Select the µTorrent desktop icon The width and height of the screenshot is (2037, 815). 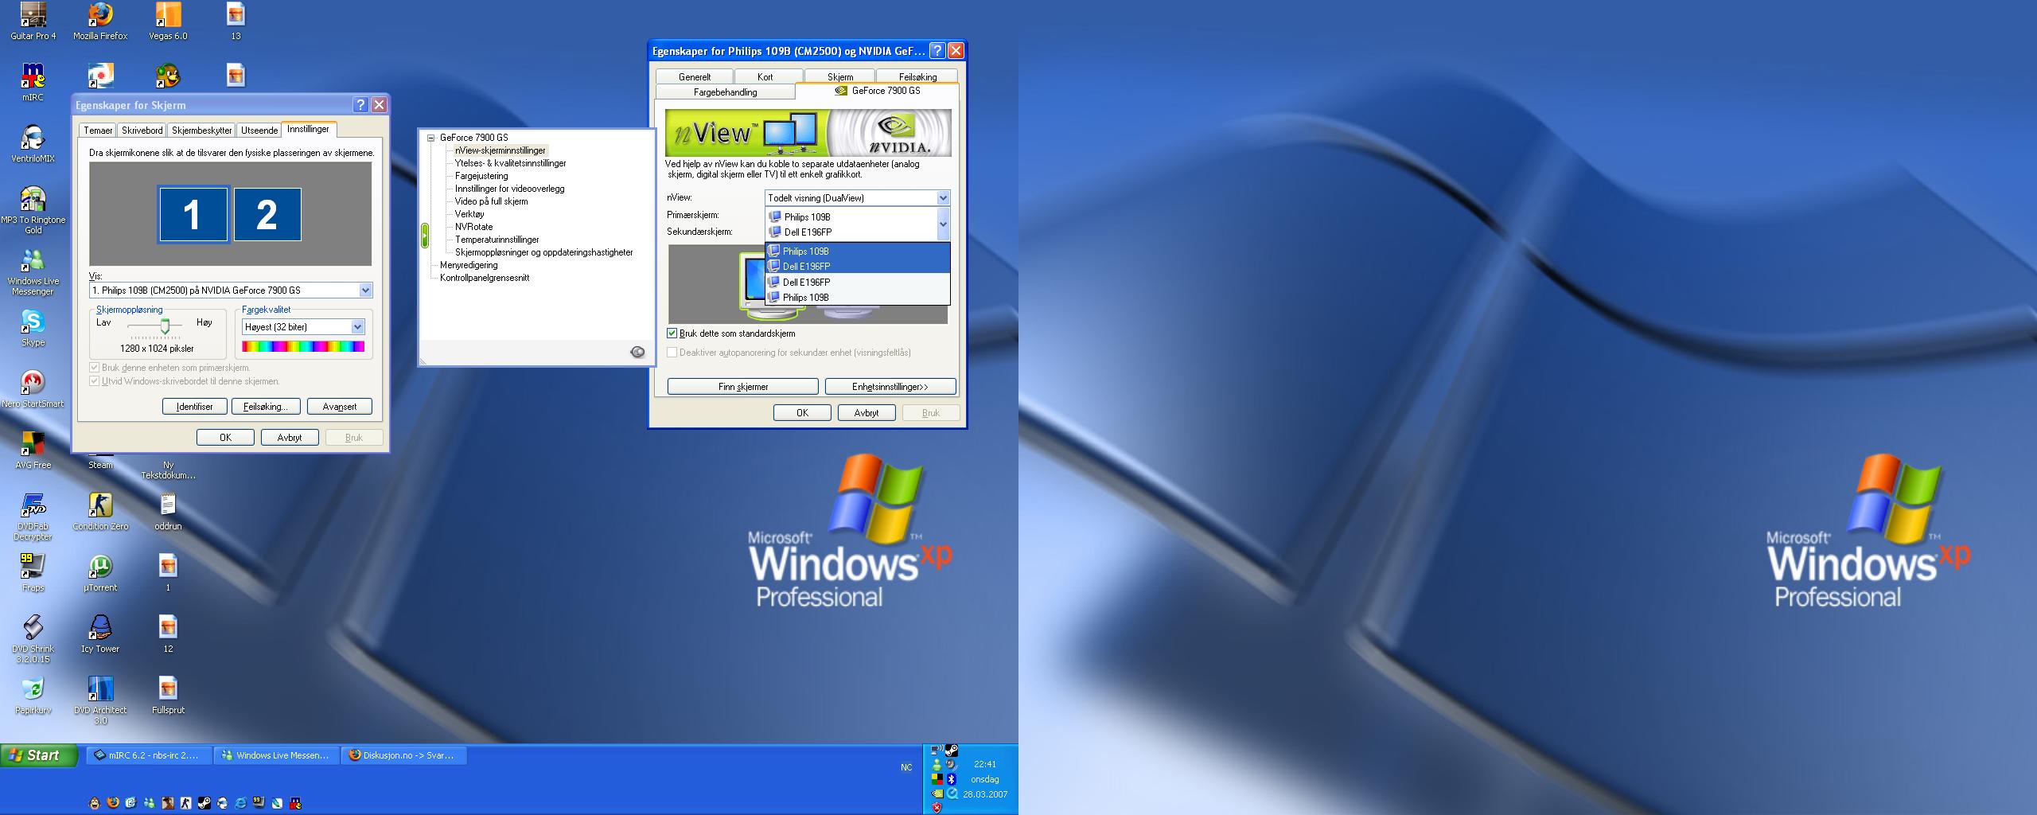click(x=100, y=572)
